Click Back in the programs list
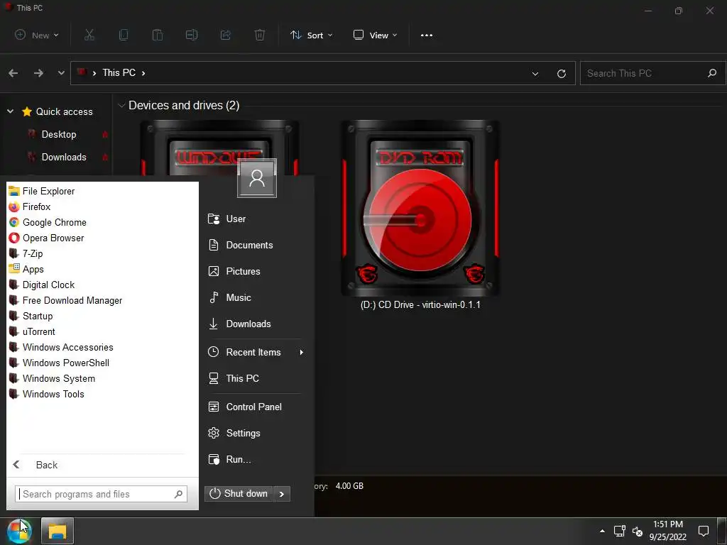The height and width of the screenshot is (545, 727). pyautogui.click(x=35, y=465)
